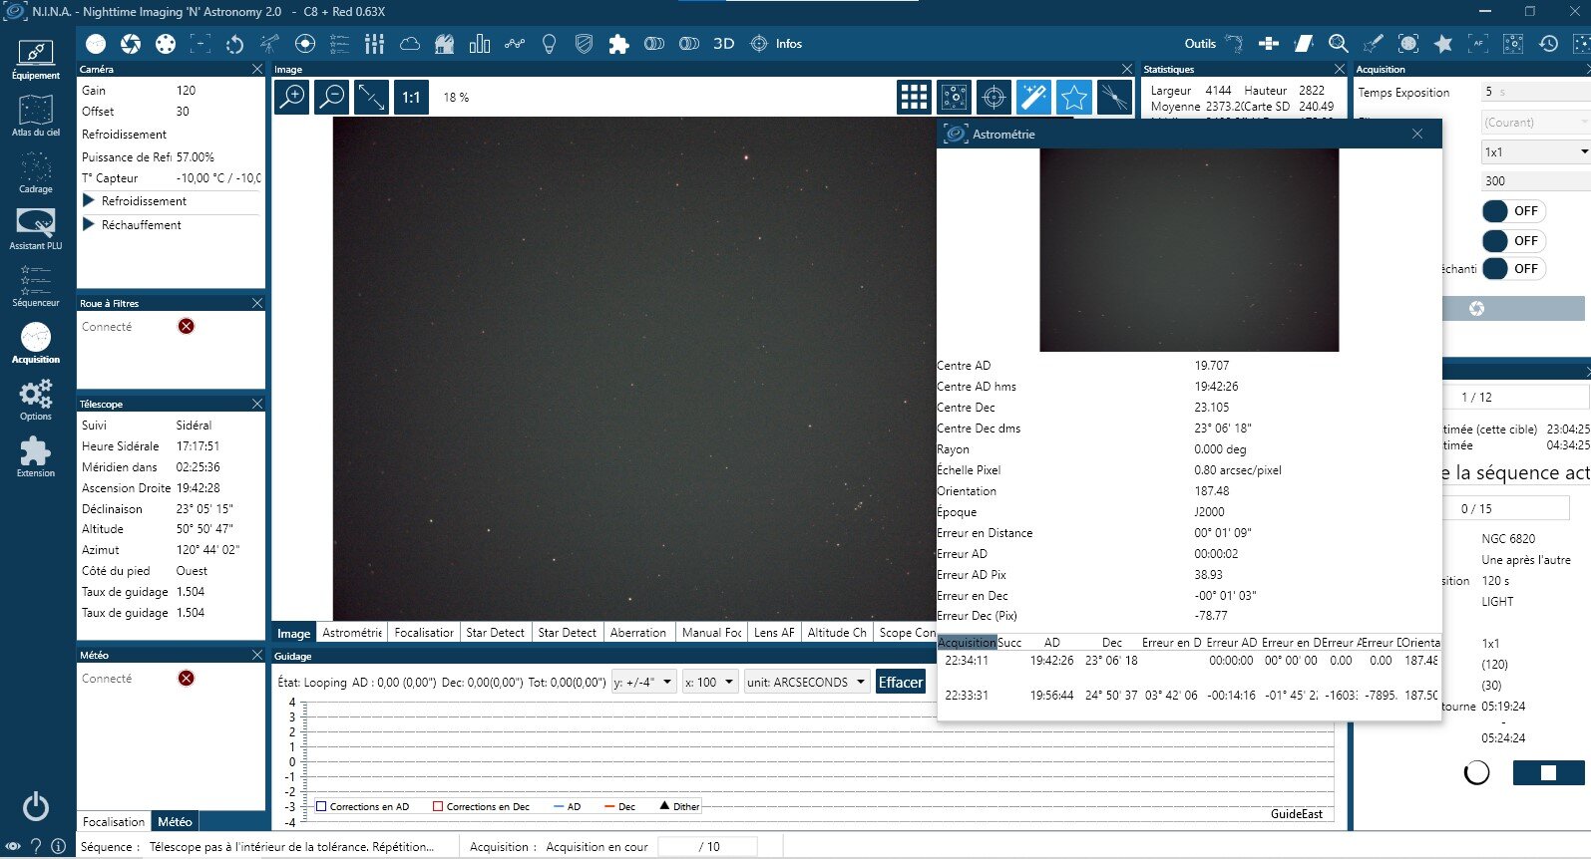Click the camera aperture icon in top toolbar

pyautogui.click(x=131, y=44)
